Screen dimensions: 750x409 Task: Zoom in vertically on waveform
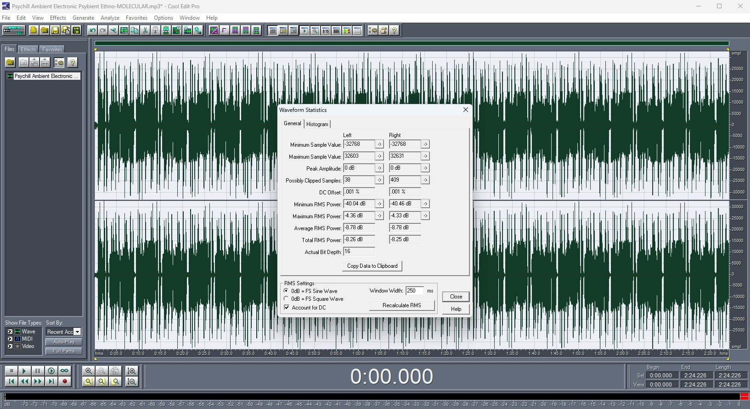click(132, 370)
